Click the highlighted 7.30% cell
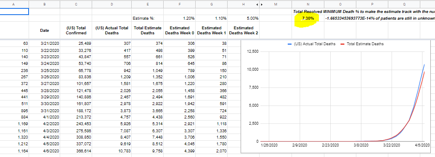 coord(308,18)
